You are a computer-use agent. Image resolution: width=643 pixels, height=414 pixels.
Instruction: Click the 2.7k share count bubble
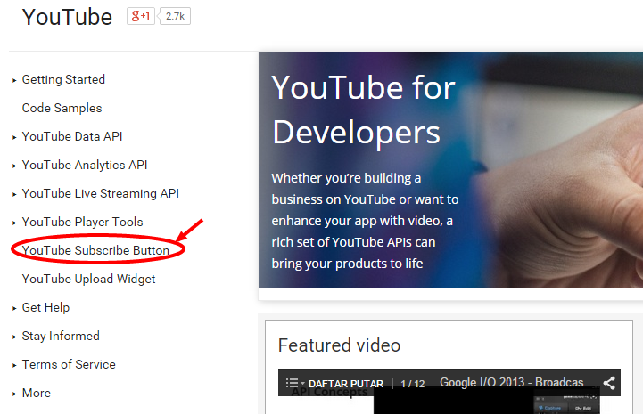click(175, 16)
